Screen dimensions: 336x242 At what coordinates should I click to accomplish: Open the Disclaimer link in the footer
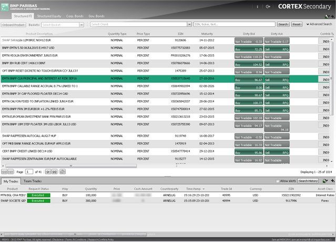coord(58,240)
